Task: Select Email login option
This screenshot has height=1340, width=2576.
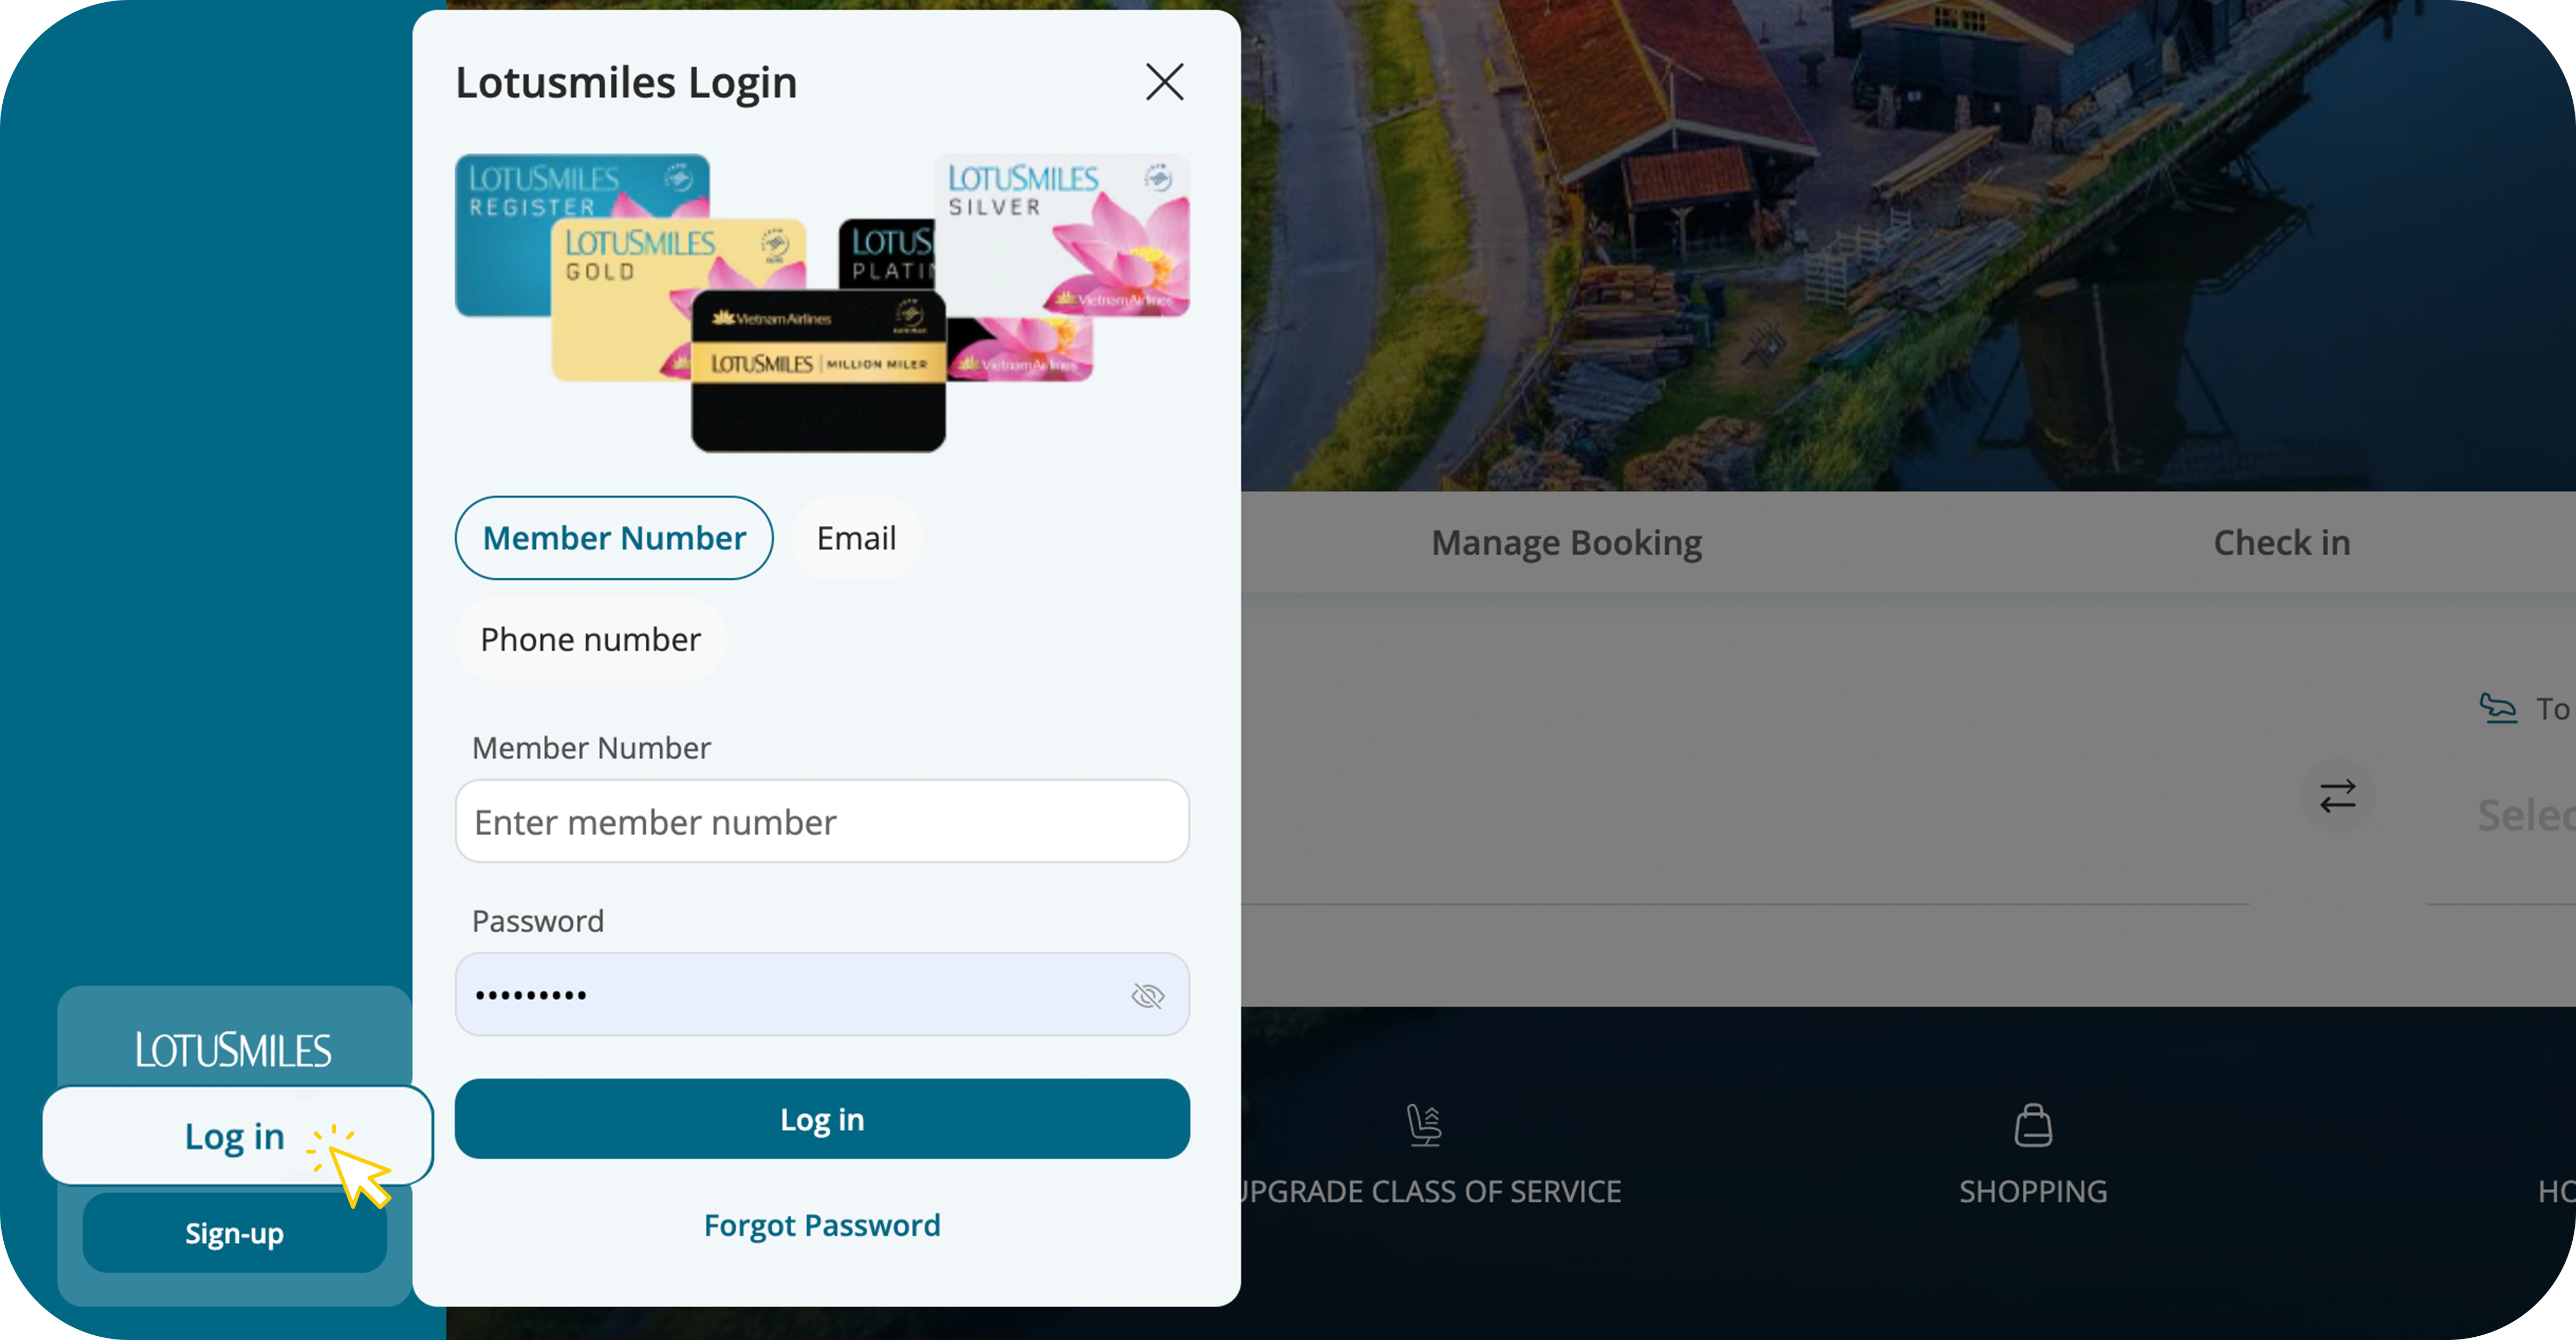Action: (856, 539)
